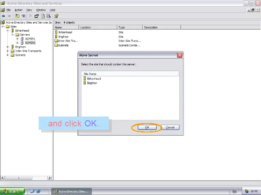Open the Action menu
Image resolution: width=261 pixels, height=195 pixels.
coord(18,10)
